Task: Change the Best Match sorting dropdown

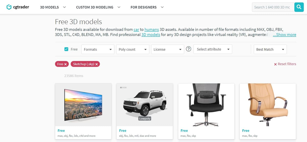Action: (x=270, y=49)
